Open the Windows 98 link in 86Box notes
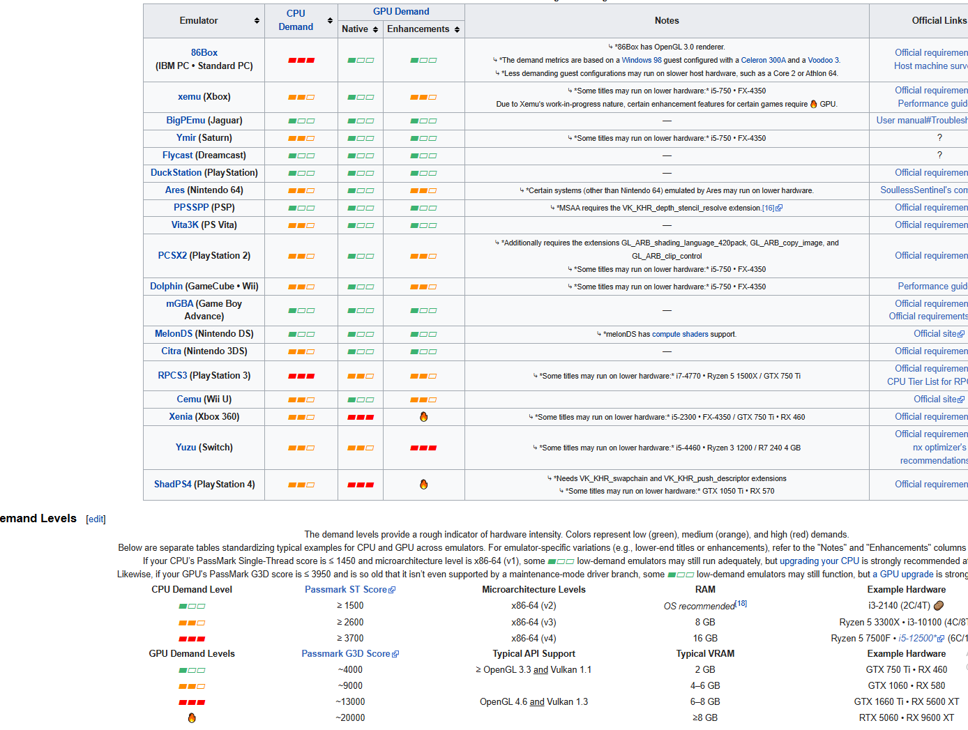The width and height of the screenshot is (968, 730). tap(642, 61)
